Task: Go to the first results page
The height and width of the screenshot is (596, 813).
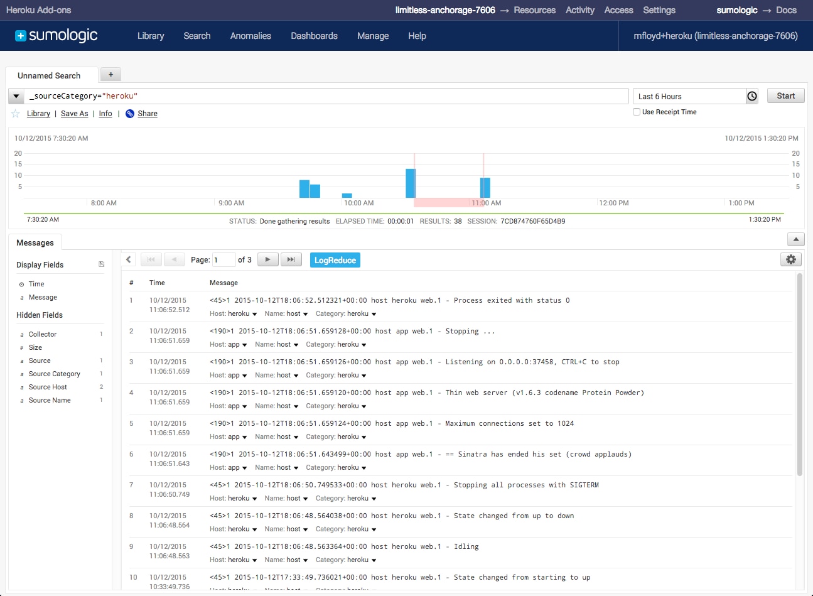Action: point(151,259)
